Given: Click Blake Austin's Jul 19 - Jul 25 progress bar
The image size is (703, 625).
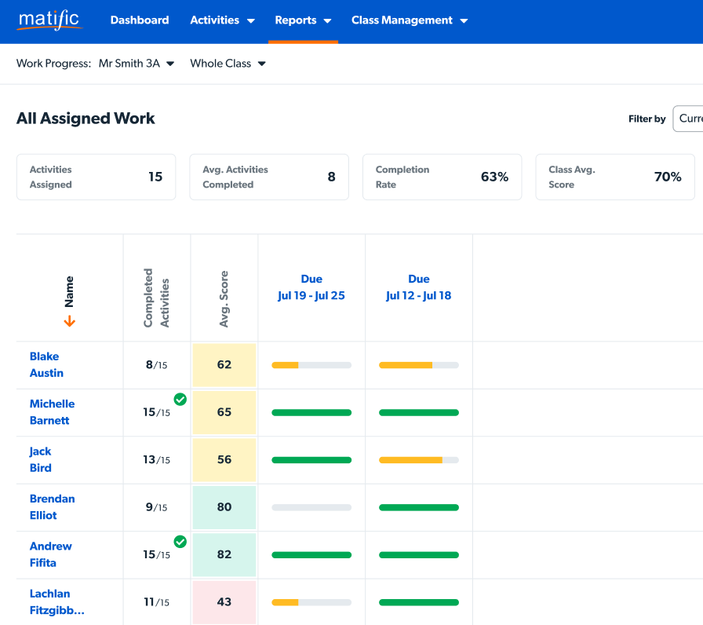Looking at the screenshot, I should click(x=311, y=365).
